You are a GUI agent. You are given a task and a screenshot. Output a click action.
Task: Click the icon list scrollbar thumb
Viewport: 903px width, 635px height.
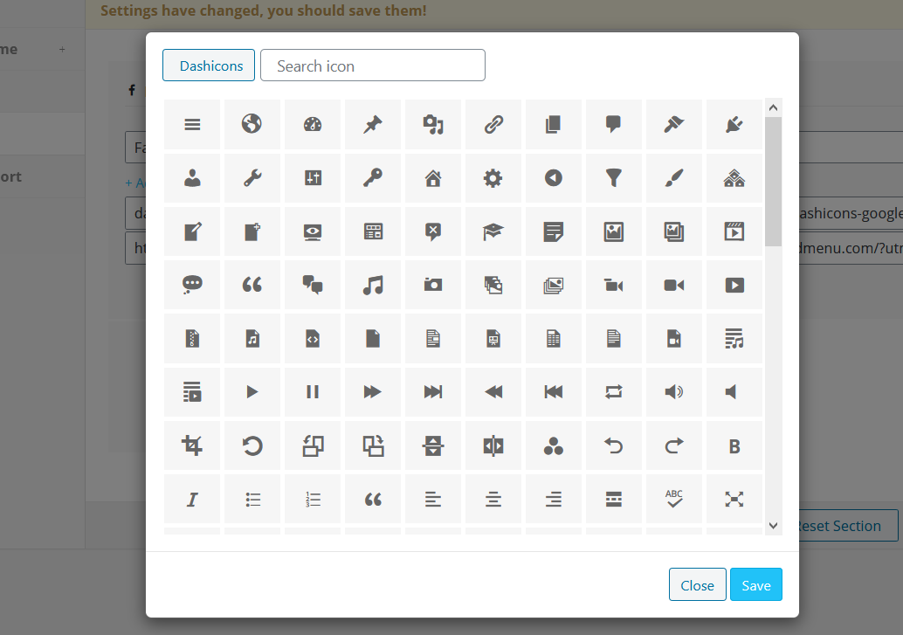point(774,182)
